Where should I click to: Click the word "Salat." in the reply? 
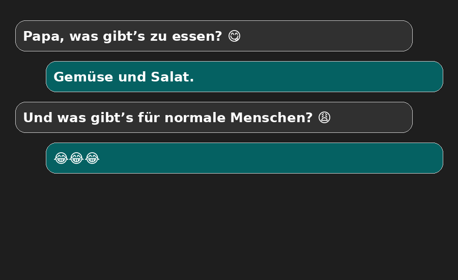click(x=172, y=77)
